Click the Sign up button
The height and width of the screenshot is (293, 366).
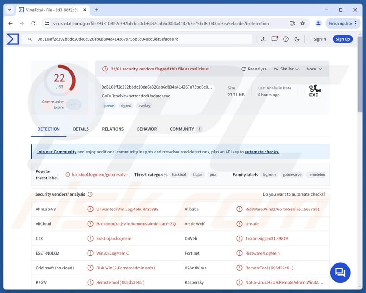pos(342,39)
